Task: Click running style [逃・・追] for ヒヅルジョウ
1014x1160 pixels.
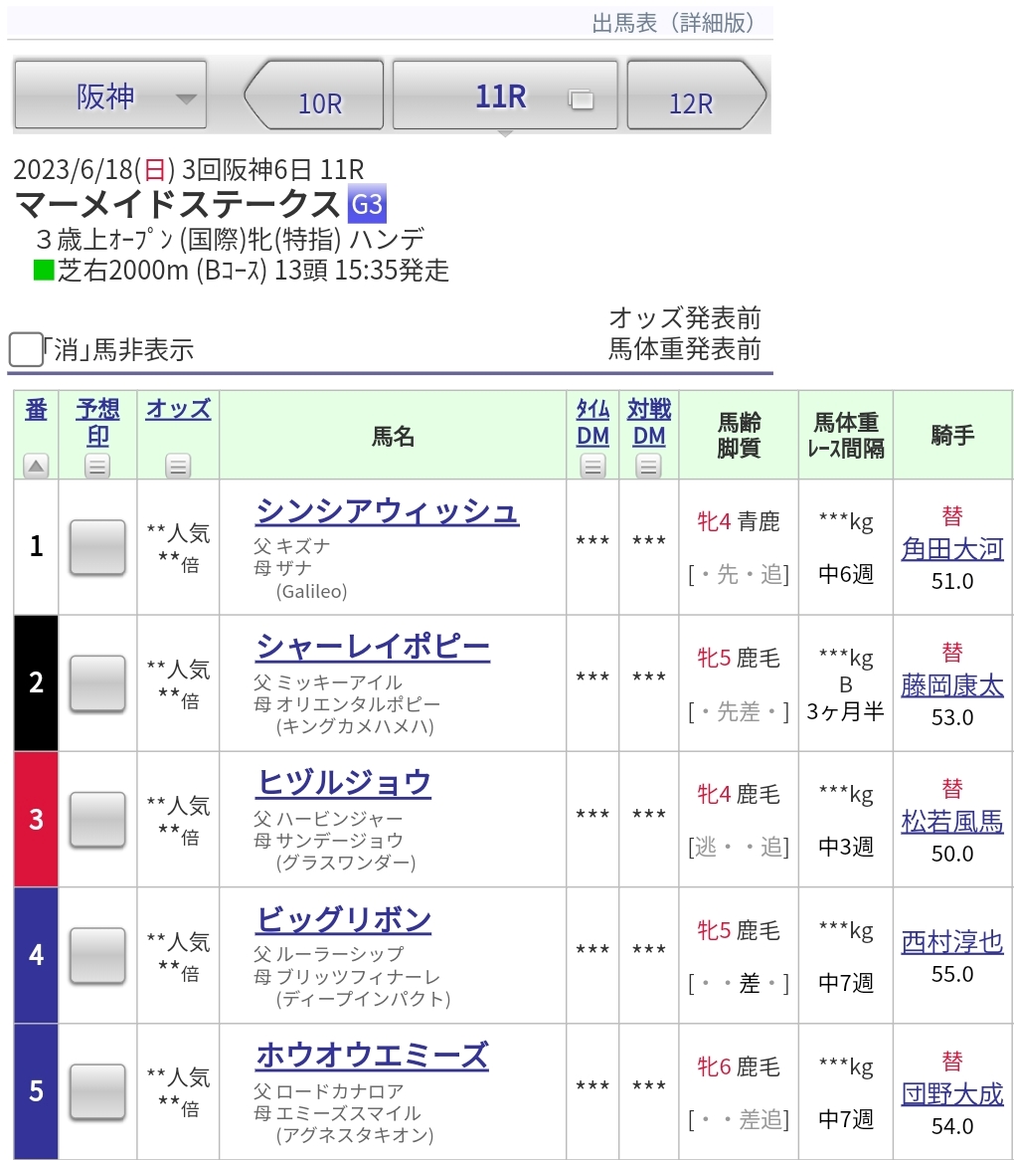Action: [x=739, y=847]
